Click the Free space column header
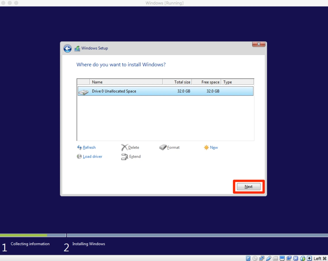 tap(207, 82)
